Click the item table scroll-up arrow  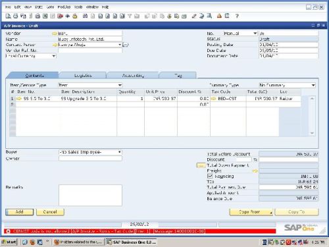[x=312, y=99]
